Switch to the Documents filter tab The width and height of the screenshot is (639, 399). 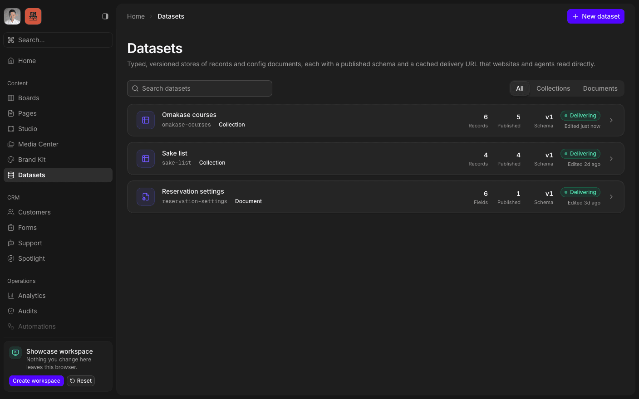(600, 88)
